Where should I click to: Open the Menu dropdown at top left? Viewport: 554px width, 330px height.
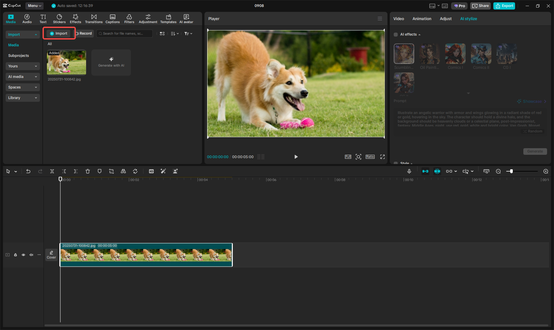coord(34,6)
